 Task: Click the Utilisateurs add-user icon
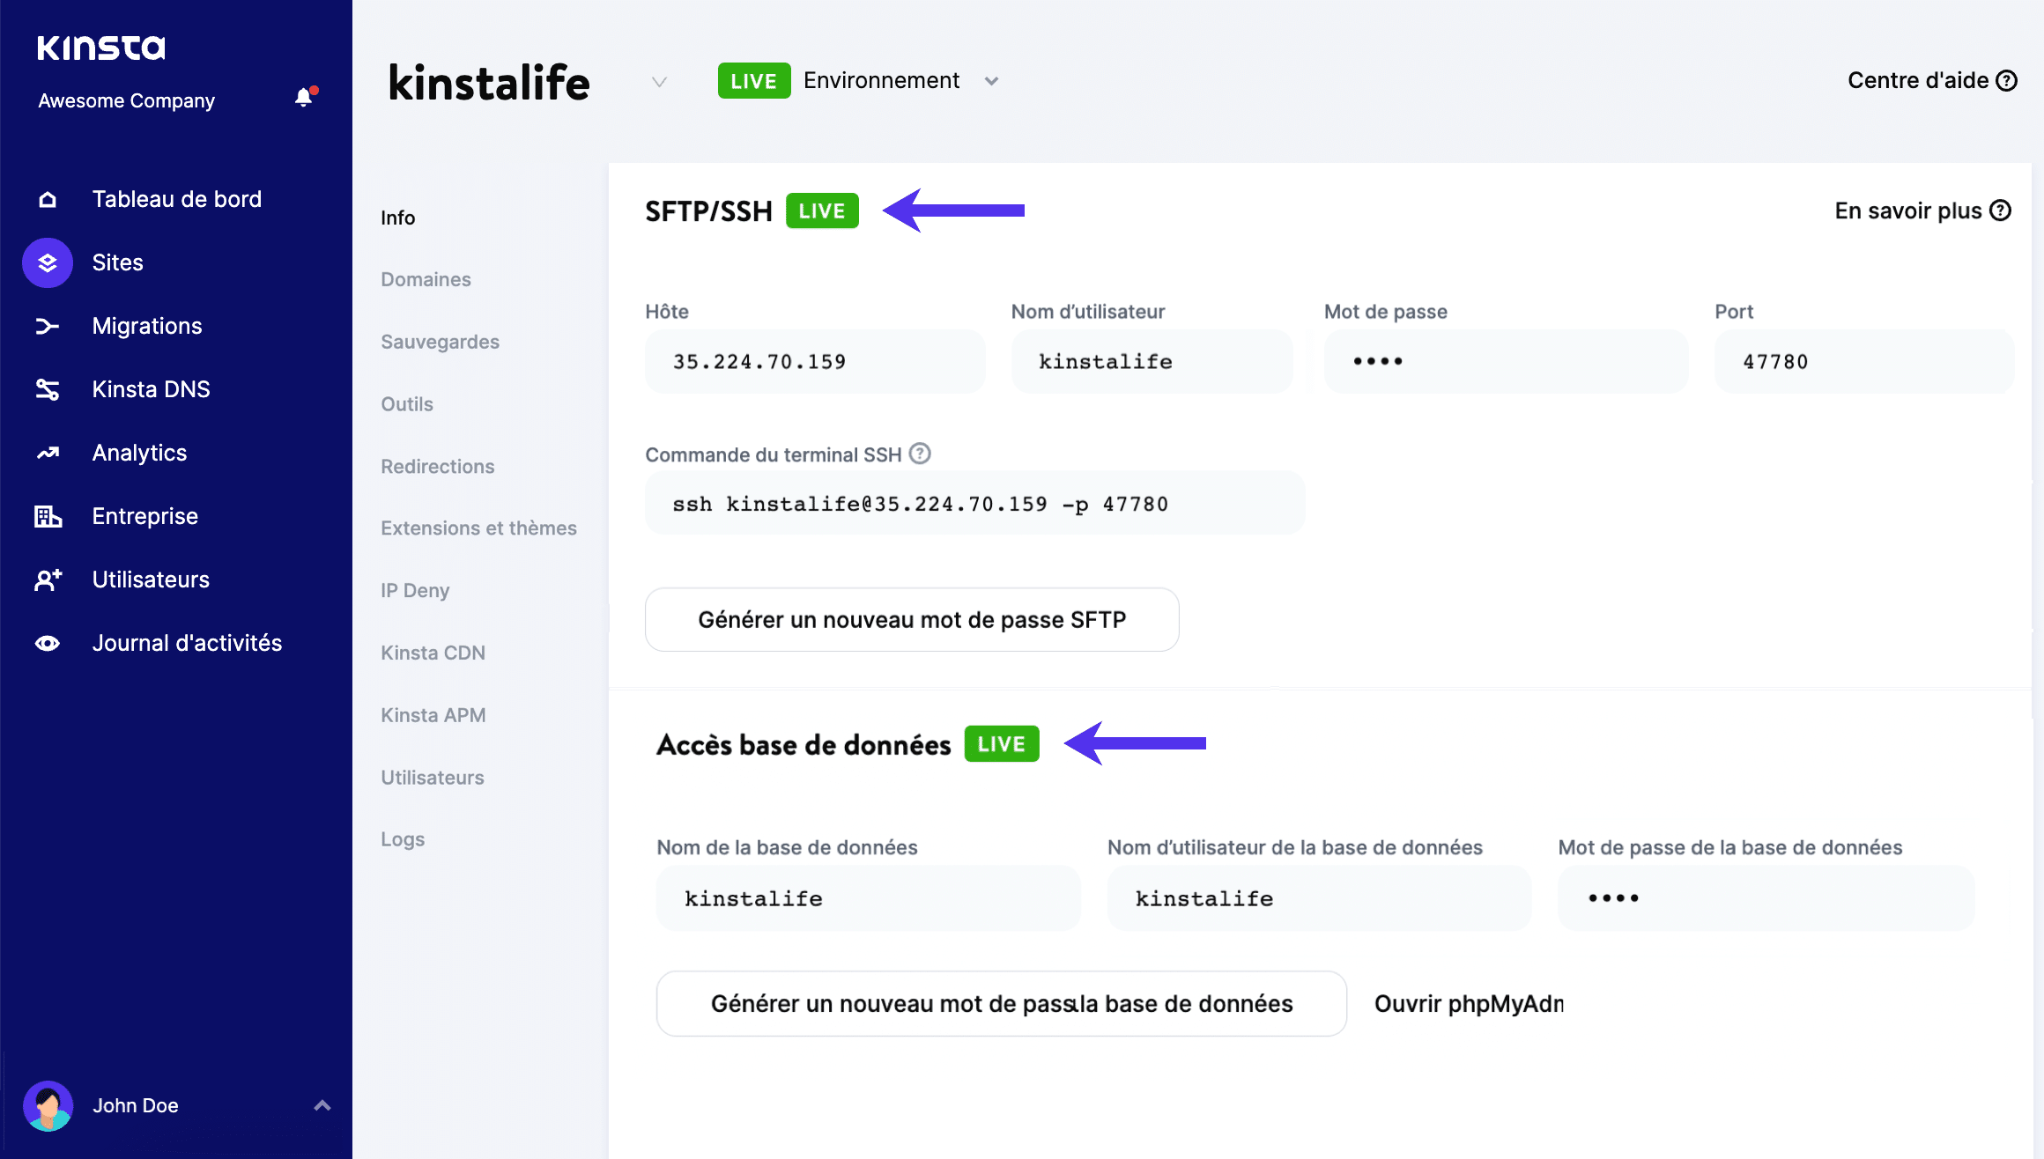coord(48,579)
